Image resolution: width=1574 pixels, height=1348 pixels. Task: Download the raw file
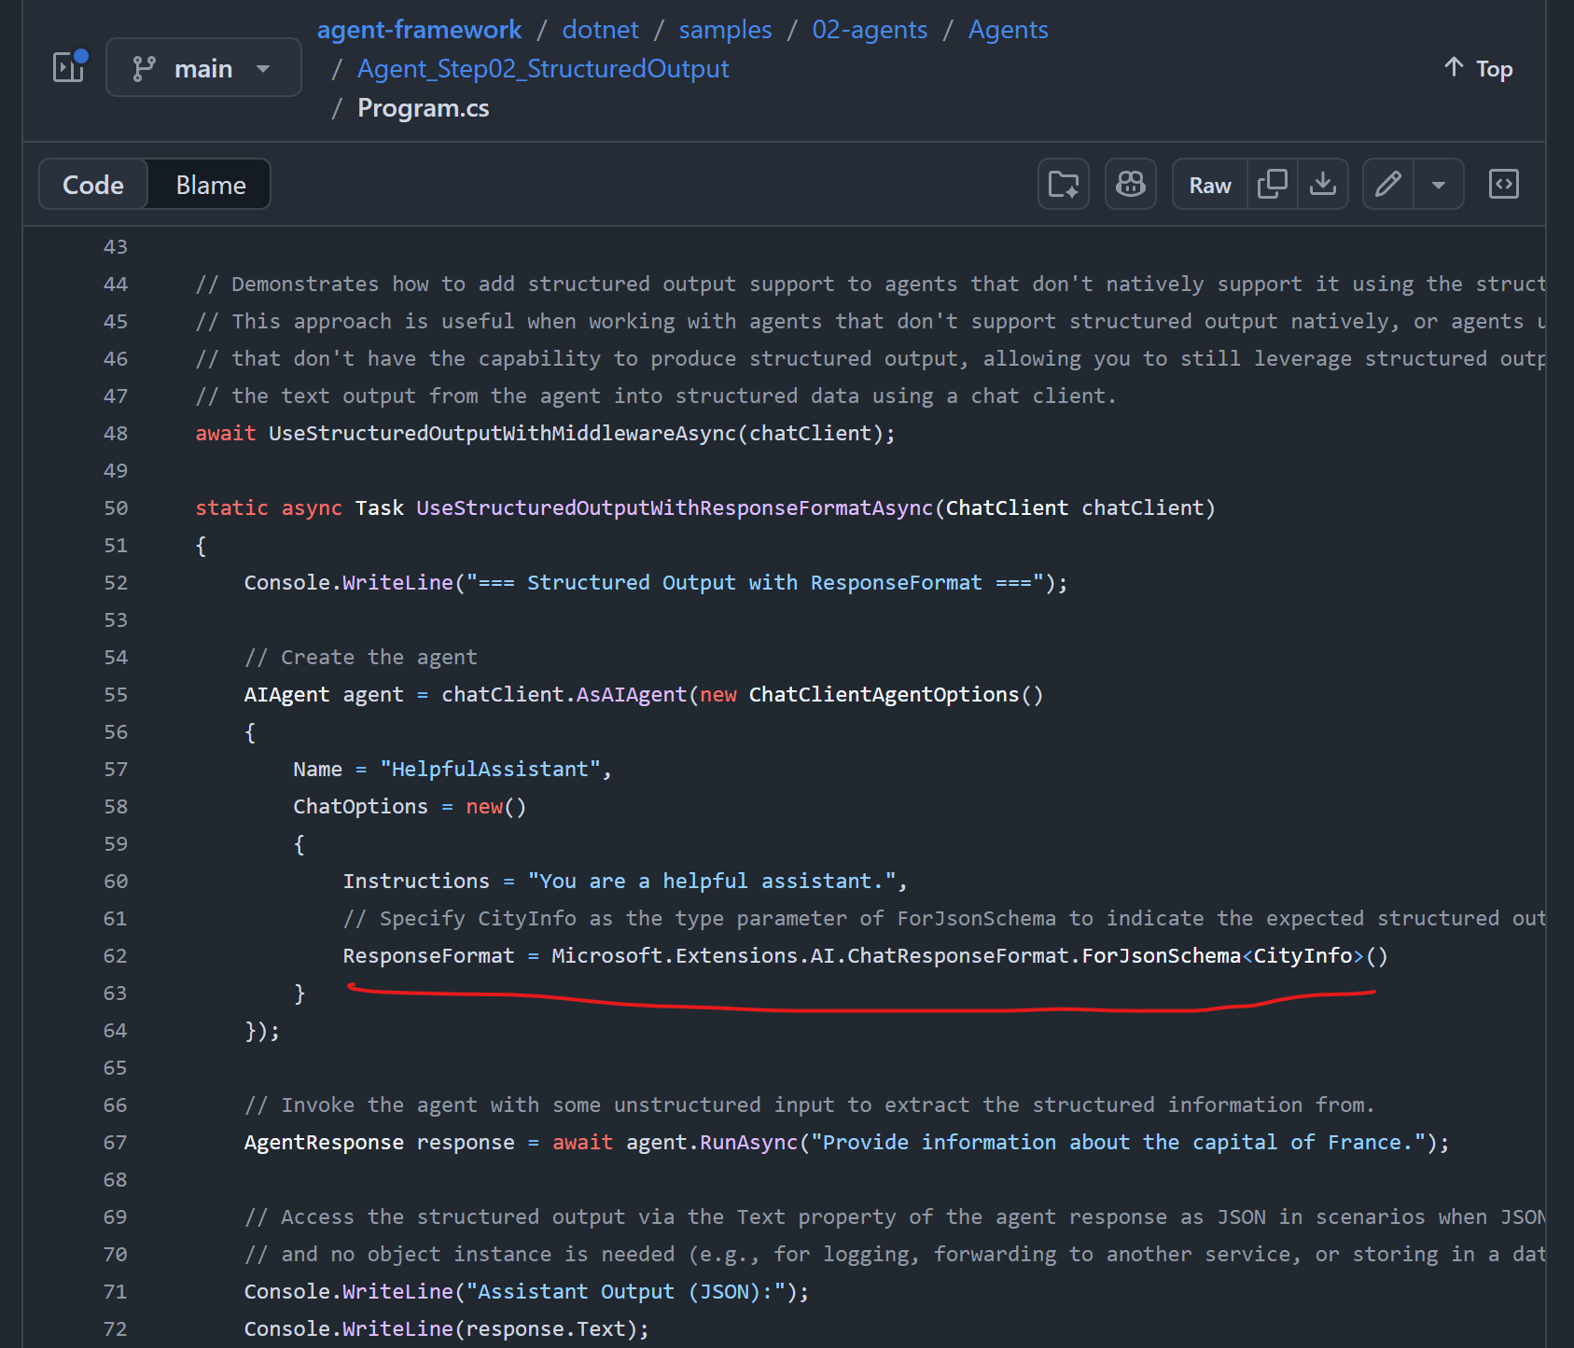[x=1323, y=185]
